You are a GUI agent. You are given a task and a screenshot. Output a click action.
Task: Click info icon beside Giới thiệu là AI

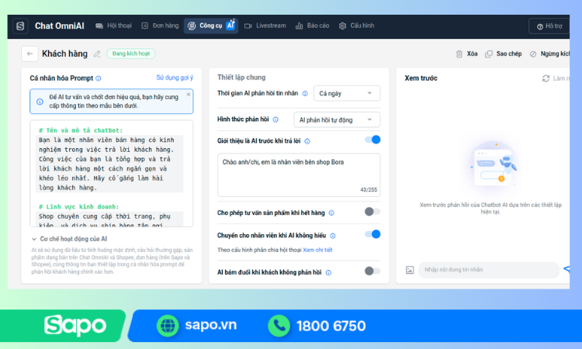[x=307, y=141]
